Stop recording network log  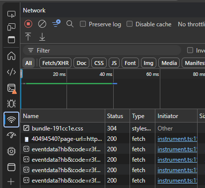pyautogui.click(x=28, y=24)
